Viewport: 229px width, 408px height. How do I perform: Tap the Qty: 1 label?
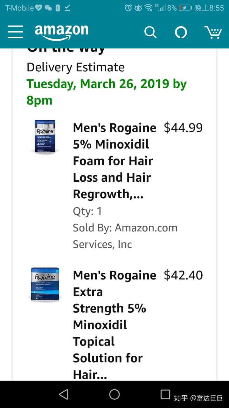pos(87,211)
